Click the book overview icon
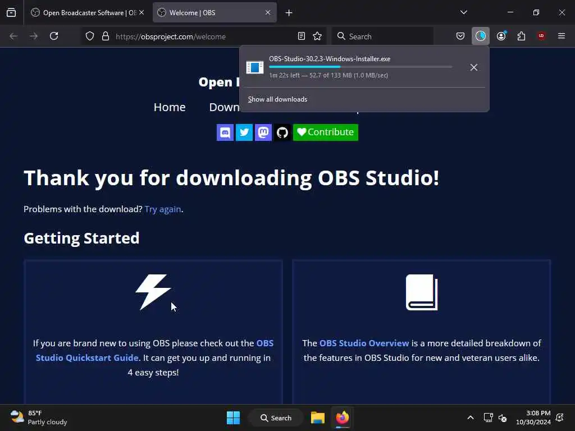This screenshot has width=575, height=431. coord(422,292)
